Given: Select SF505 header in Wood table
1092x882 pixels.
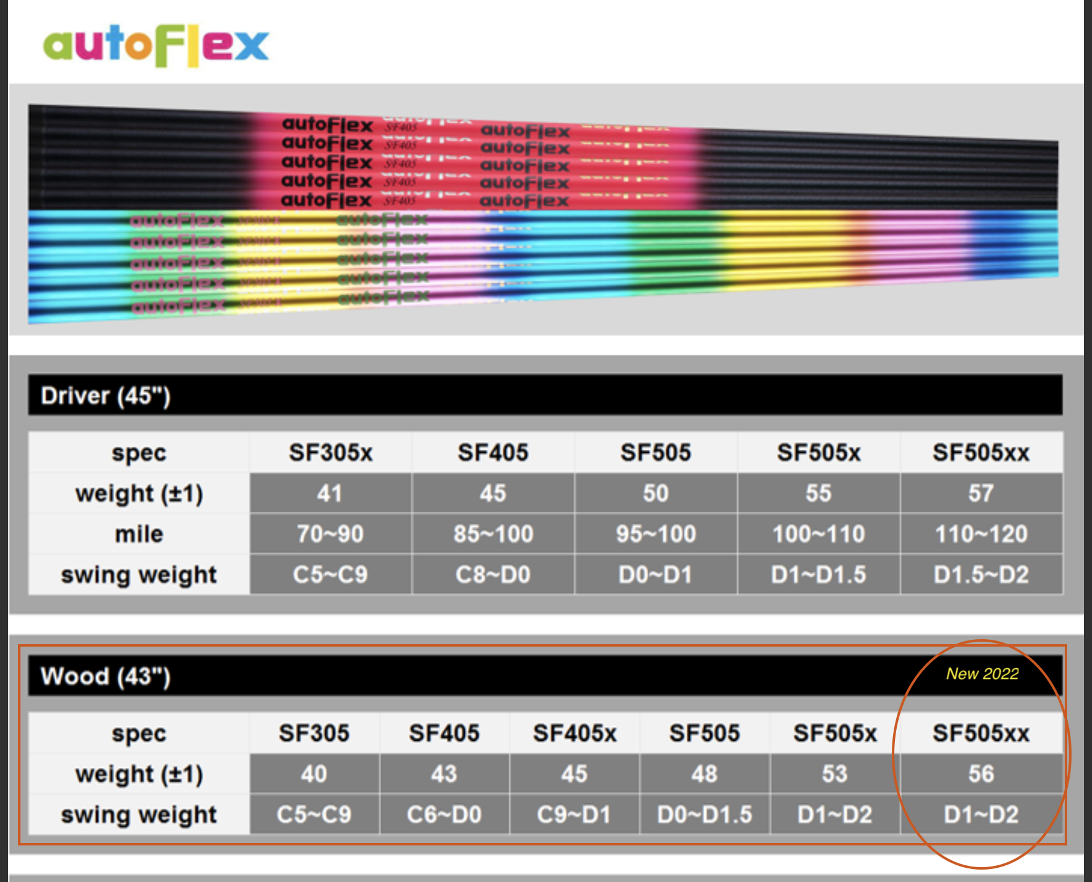Looking at the screenshot, I should pyautogui.click(x=705, y=733).
